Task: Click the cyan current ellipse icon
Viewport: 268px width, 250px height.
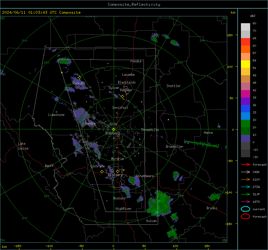Action: click(x=245, y=209)
